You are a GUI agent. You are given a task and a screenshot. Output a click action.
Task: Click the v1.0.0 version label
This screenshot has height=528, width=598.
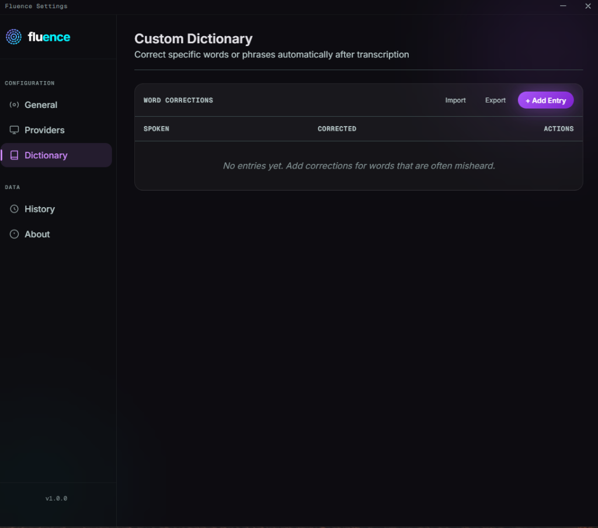[57, 498]
